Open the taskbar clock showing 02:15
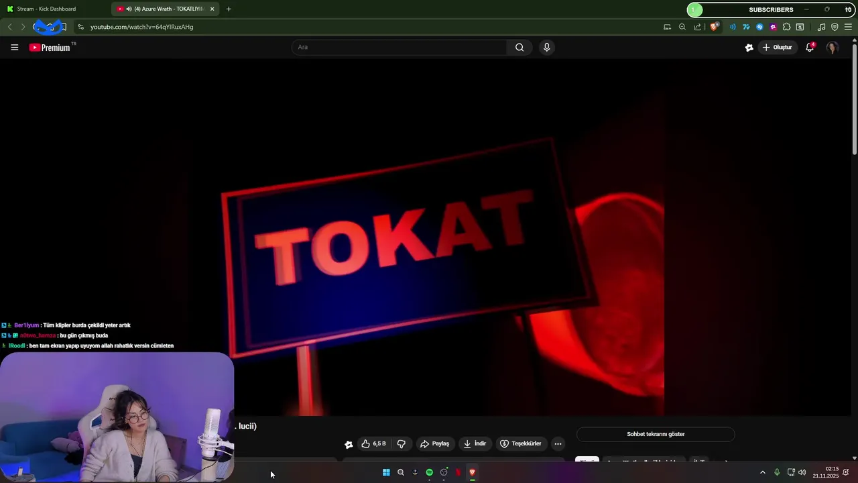The height and width of the screenshot is (483, 858). point(826,472)
